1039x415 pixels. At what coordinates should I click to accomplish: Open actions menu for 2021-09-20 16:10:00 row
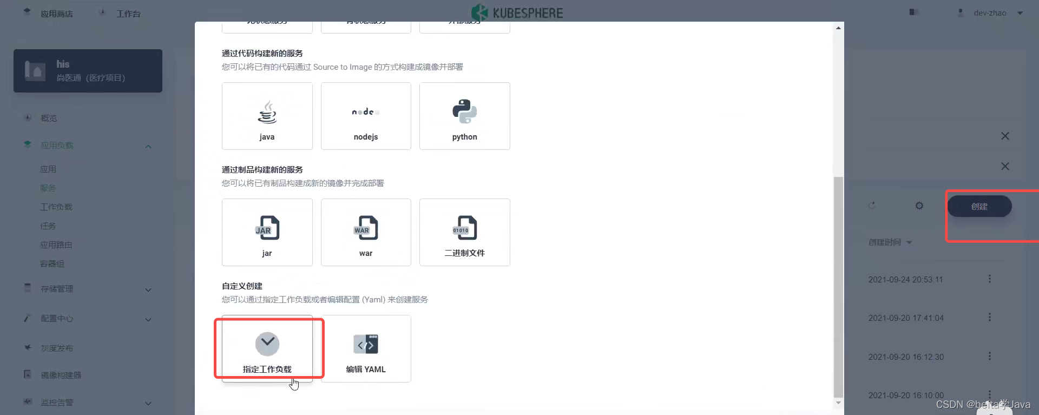tap(990, 394)
